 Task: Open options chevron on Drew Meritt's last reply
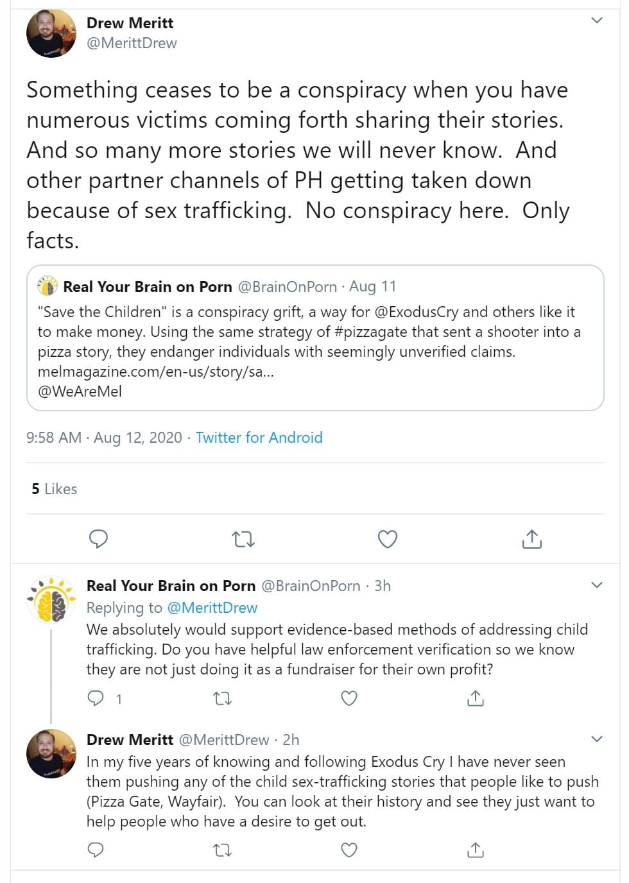pos(596,739)
